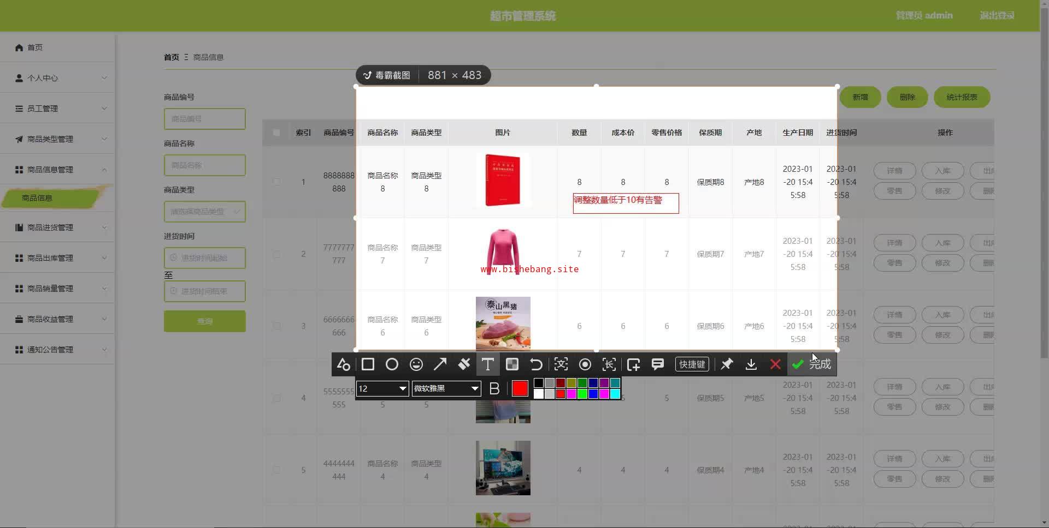Click the 统计报表 button
The image size is (1049, 528).
pos(962,97)
